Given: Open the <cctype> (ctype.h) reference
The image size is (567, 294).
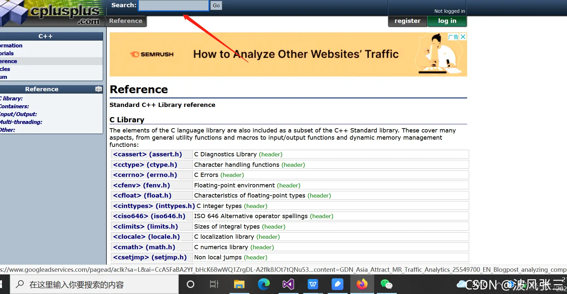Looking at the screenshot, I should (x=145, y=165).
